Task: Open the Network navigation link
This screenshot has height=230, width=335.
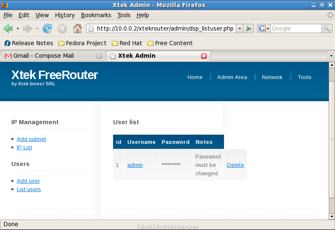Action: 272,77
